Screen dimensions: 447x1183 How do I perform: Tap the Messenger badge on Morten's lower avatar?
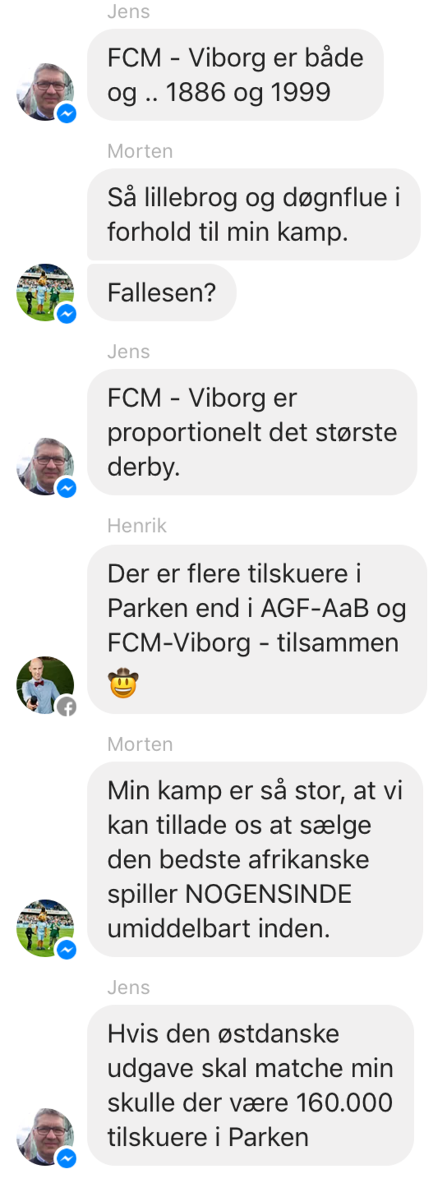coord(66,950)
